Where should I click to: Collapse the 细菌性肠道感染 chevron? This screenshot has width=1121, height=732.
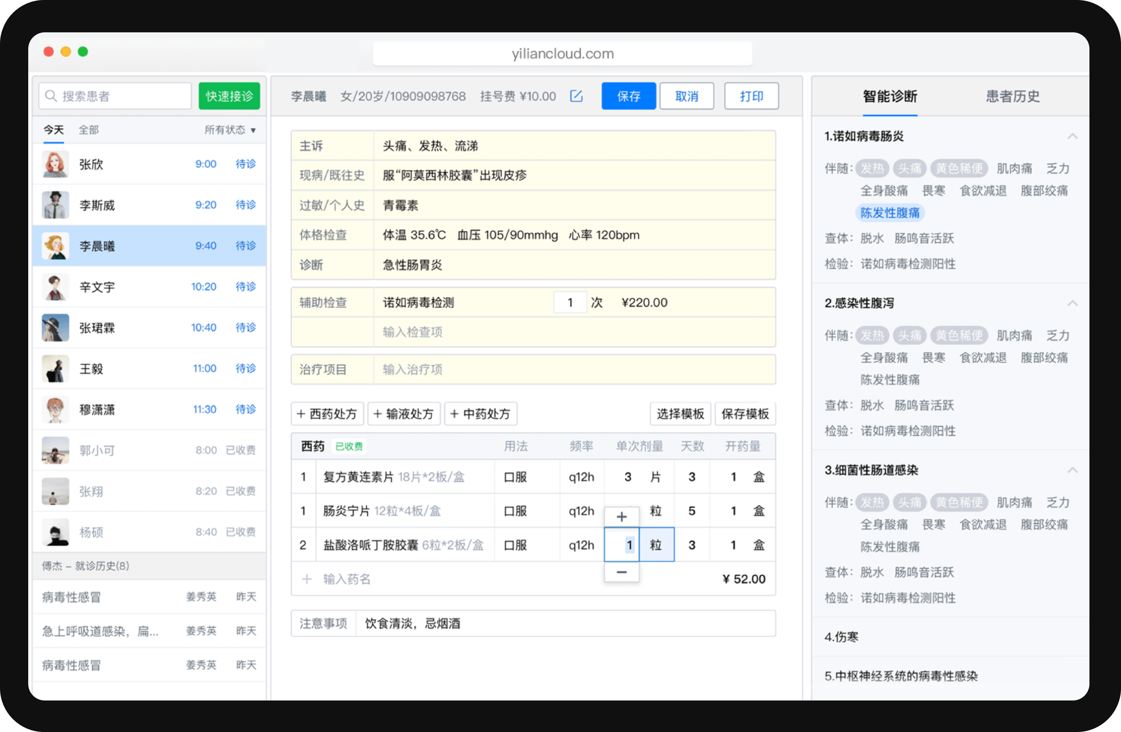coord(1072,470)
